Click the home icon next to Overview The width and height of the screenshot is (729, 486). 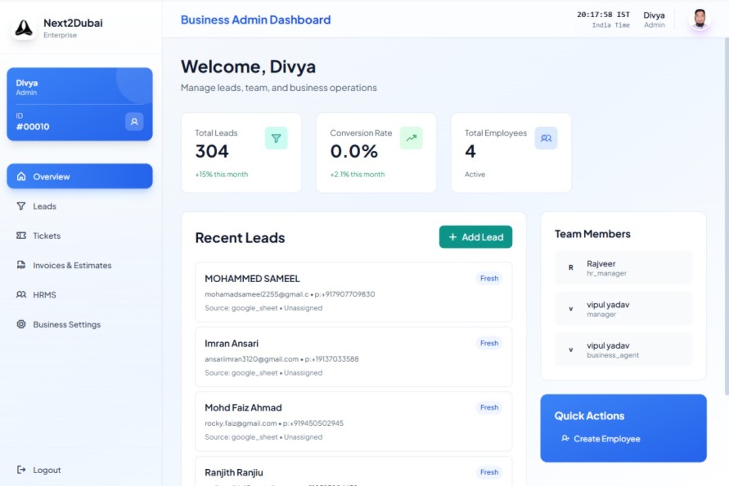click(21, 176)
